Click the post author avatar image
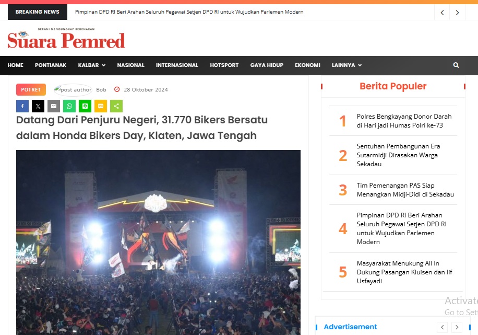Screen dimensions: 478x335 pos(73,89)
